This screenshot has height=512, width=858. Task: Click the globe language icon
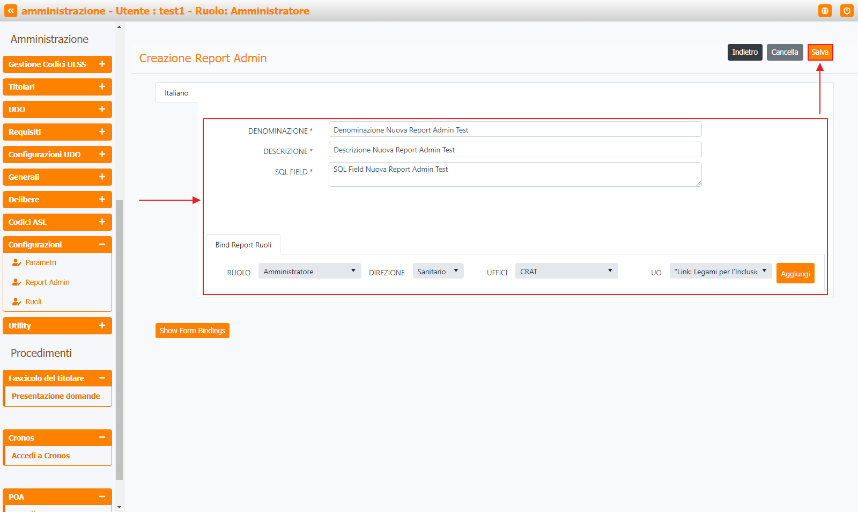(x=825, y=11)
